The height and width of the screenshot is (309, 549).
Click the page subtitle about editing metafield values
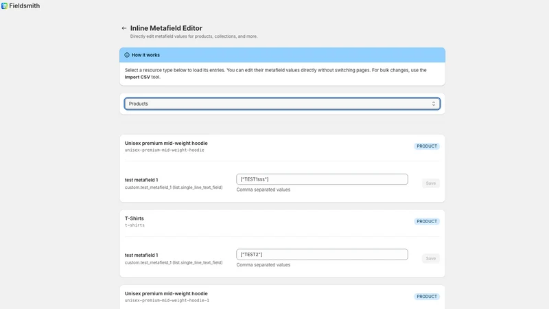pos(194,36)
